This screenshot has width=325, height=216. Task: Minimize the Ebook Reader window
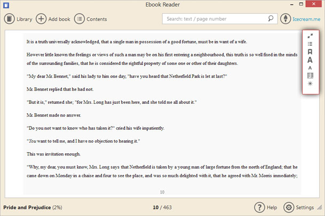click(x=292, y=5)
